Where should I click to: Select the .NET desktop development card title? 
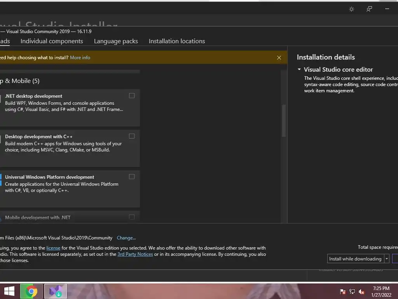pos(33,96)
